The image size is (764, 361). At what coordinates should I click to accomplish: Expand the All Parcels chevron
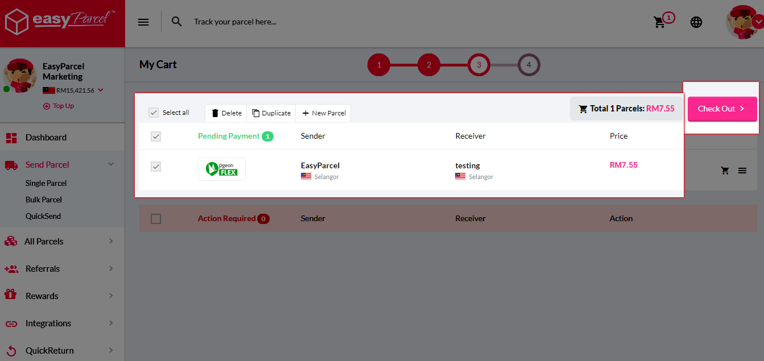111,241
